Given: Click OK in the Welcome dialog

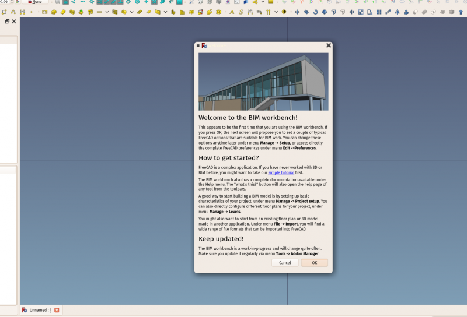Looking at the screenshot, I should point(315,263).
